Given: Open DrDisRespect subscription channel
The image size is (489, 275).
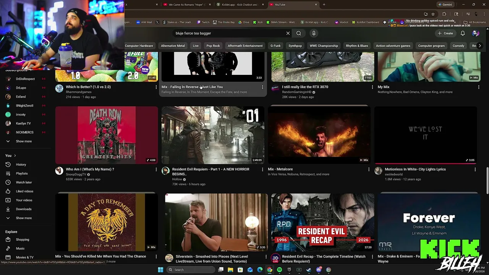Looking at the screenshot, I should coord(26,79).
